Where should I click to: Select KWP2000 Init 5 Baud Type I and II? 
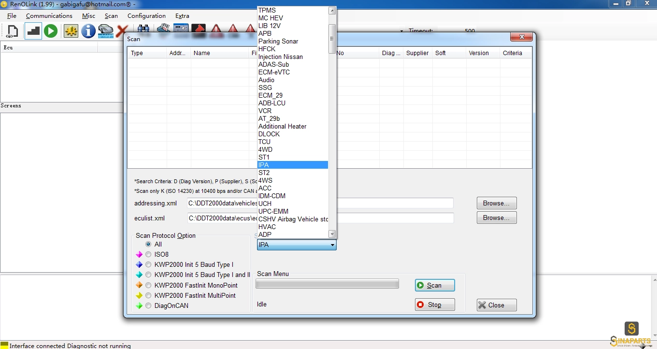click(x=148, y=275)
